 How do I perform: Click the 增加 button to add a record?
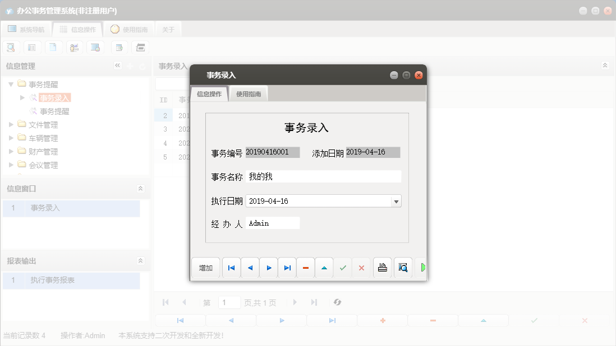point(205,268)
